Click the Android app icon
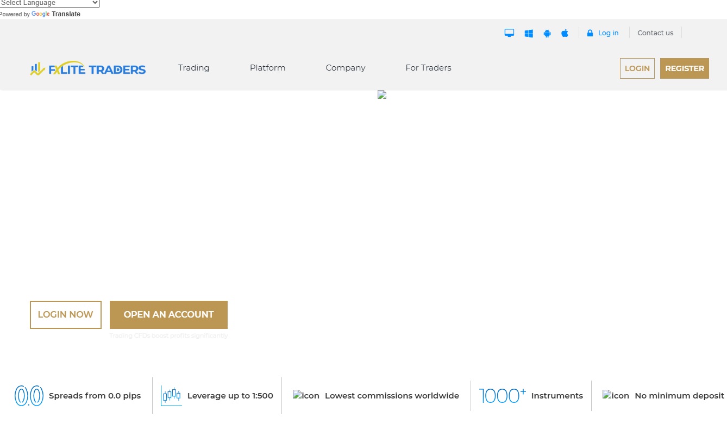The height and width of the screenshot is (424, 727). tap(547, 33)
